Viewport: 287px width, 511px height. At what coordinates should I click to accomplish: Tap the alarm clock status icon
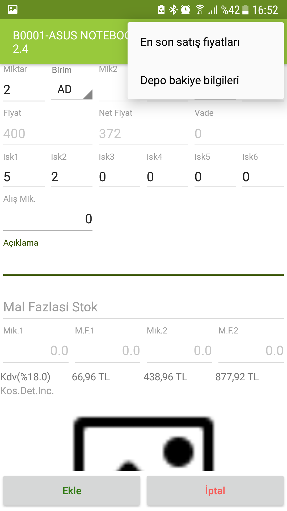point(185,10)
